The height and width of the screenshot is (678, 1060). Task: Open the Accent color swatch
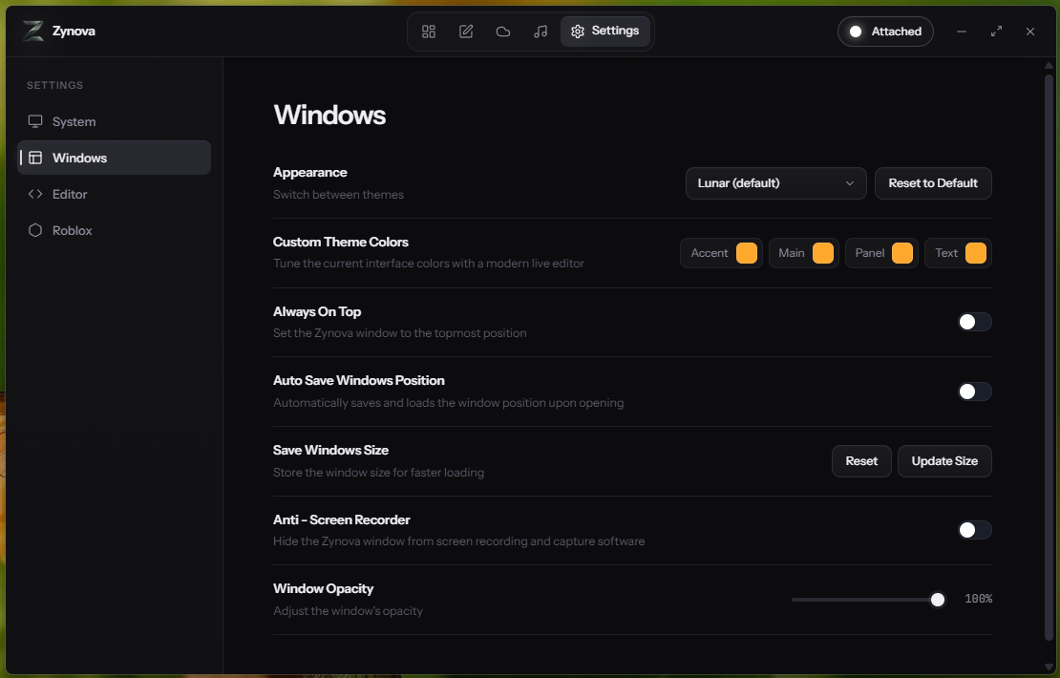747,253
